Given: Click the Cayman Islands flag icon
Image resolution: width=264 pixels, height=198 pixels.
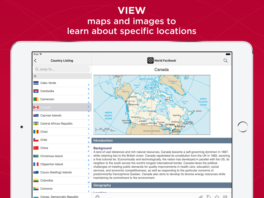Looking at the screenshot, I should tap(36, 115).
